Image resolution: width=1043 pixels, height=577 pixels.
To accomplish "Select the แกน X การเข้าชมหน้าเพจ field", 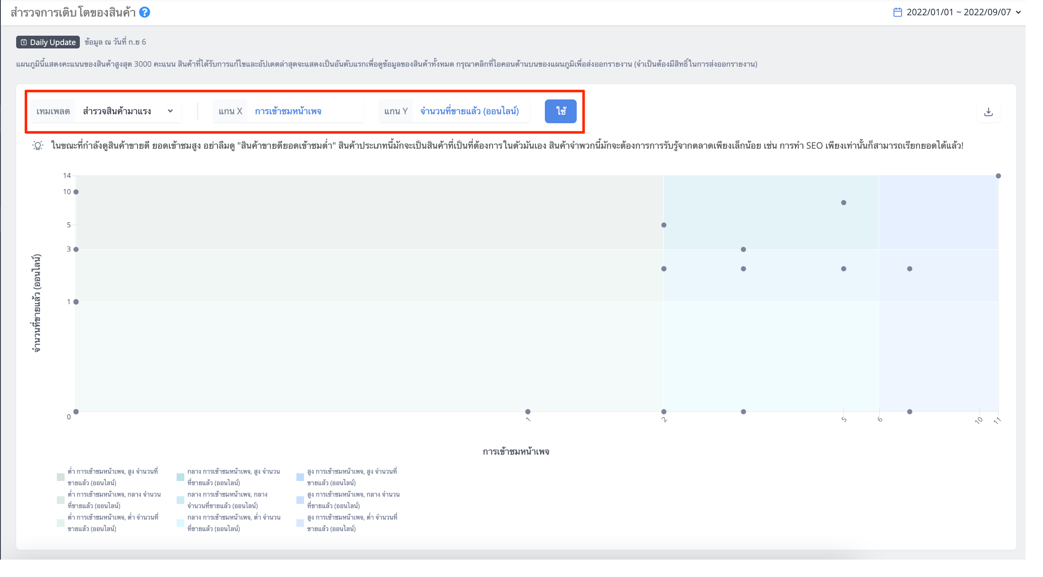I will tap(289, 111).
